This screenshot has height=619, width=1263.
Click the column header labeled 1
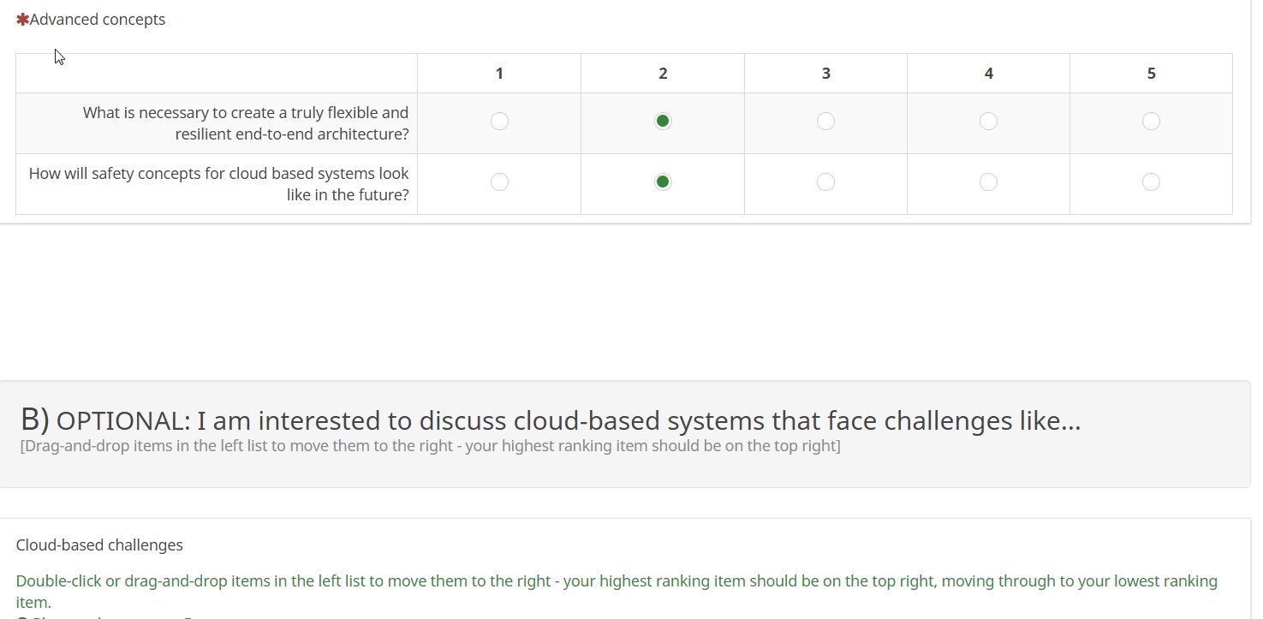[x=499, y=74]
